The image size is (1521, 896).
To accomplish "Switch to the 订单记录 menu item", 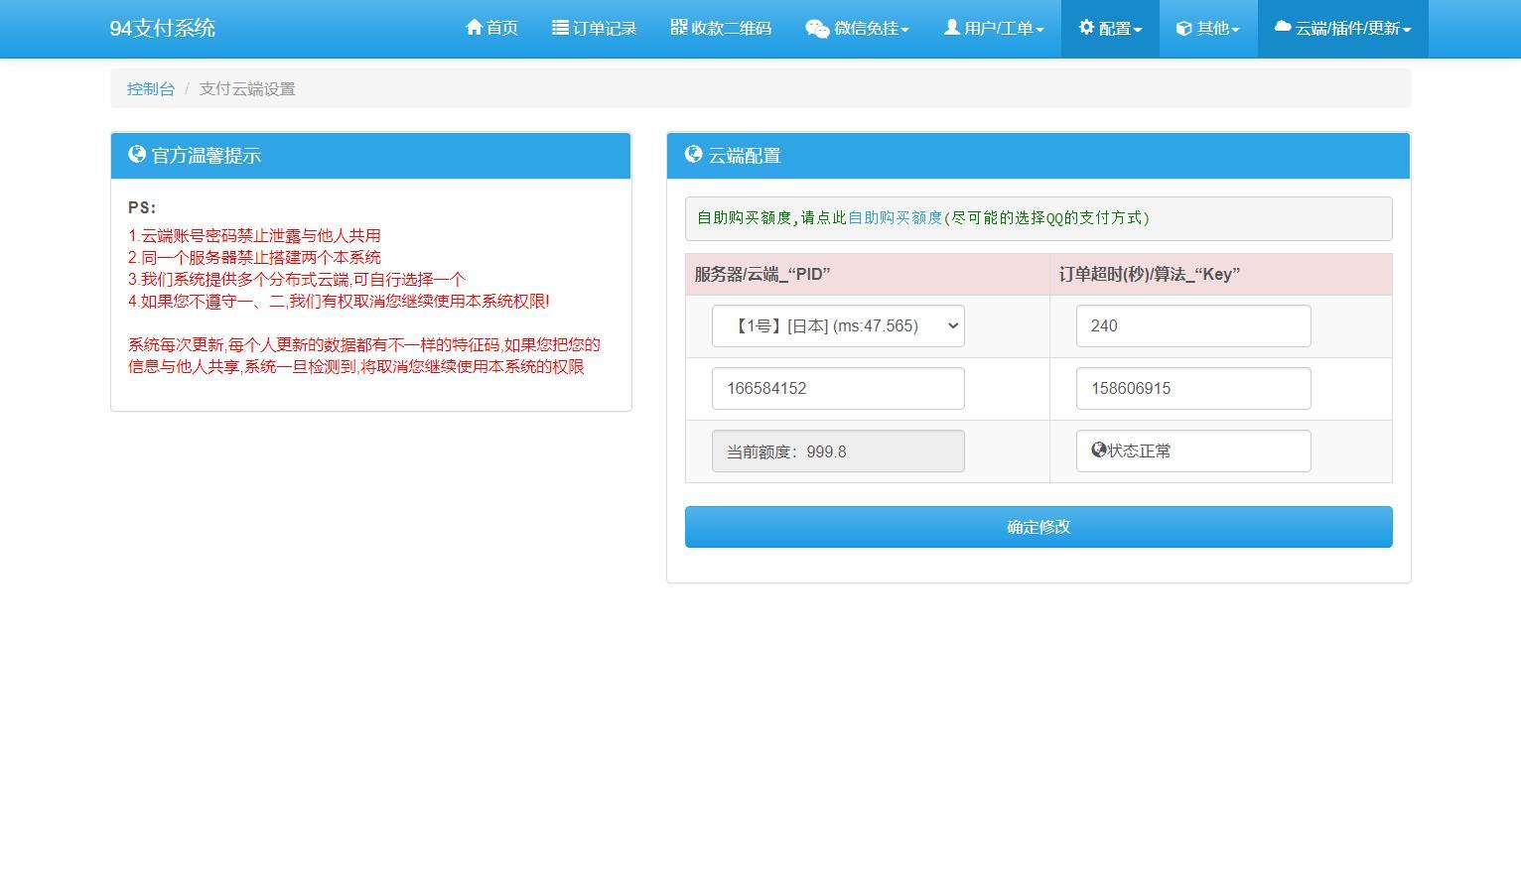I will pyautogui.click(x=594, y=28).
